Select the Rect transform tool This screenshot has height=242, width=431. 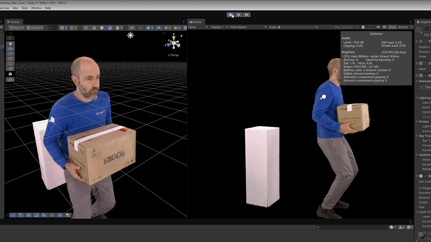tap(10, 64)
